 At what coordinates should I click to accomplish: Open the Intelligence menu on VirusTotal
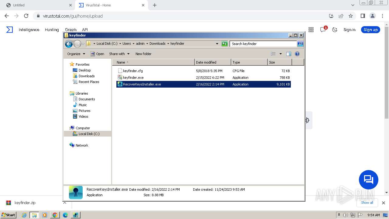click(x=29, y=30)
